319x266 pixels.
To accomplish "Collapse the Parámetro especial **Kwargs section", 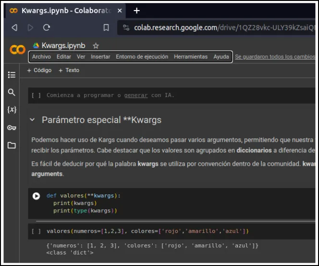I will [x=32, y=120].
